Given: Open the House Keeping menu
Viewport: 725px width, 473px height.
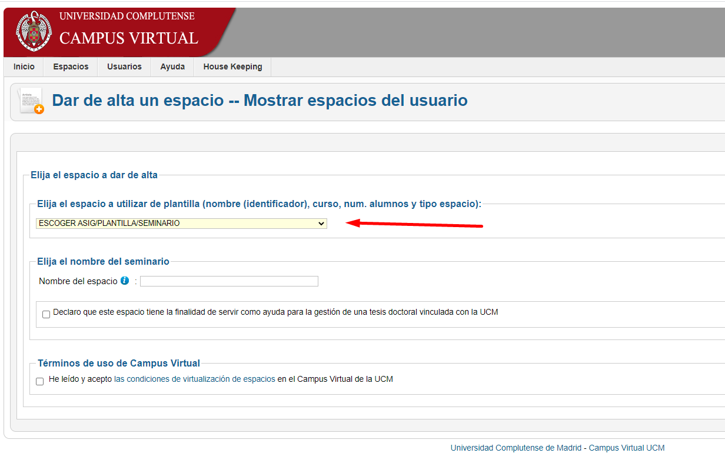Looking at the screenshot, I should 232,66.
